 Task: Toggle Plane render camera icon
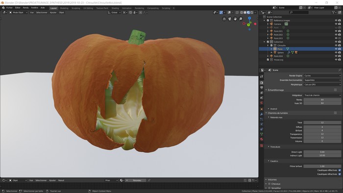pos(340,49)
